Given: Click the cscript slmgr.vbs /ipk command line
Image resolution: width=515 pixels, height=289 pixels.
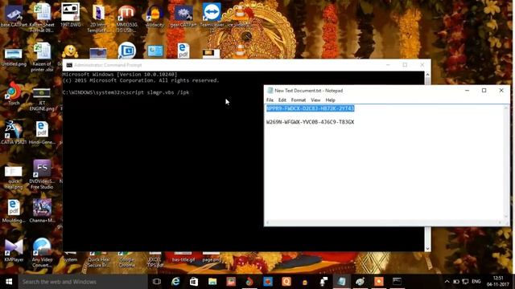Looking at the screenshot, I should coord(126,92).
